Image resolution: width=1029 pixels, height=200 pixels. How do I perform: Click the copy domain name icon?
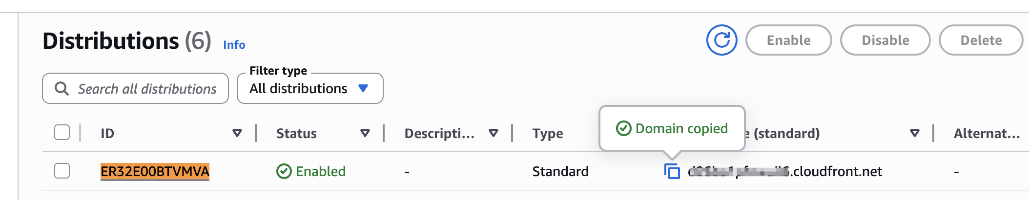(672, 171)
